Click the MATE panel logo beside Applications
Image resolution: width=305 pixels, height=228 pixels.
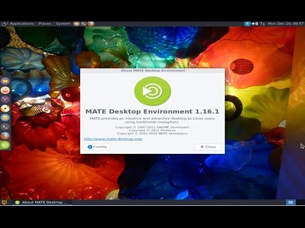pyautogui.click(x=5, y=23)
